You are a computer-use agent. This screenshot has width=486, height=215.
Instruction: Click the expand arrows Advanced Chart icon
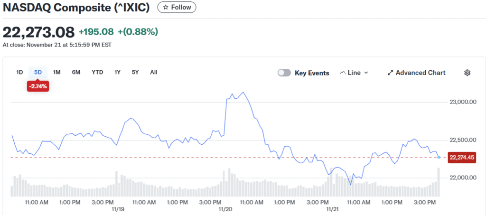391,73
